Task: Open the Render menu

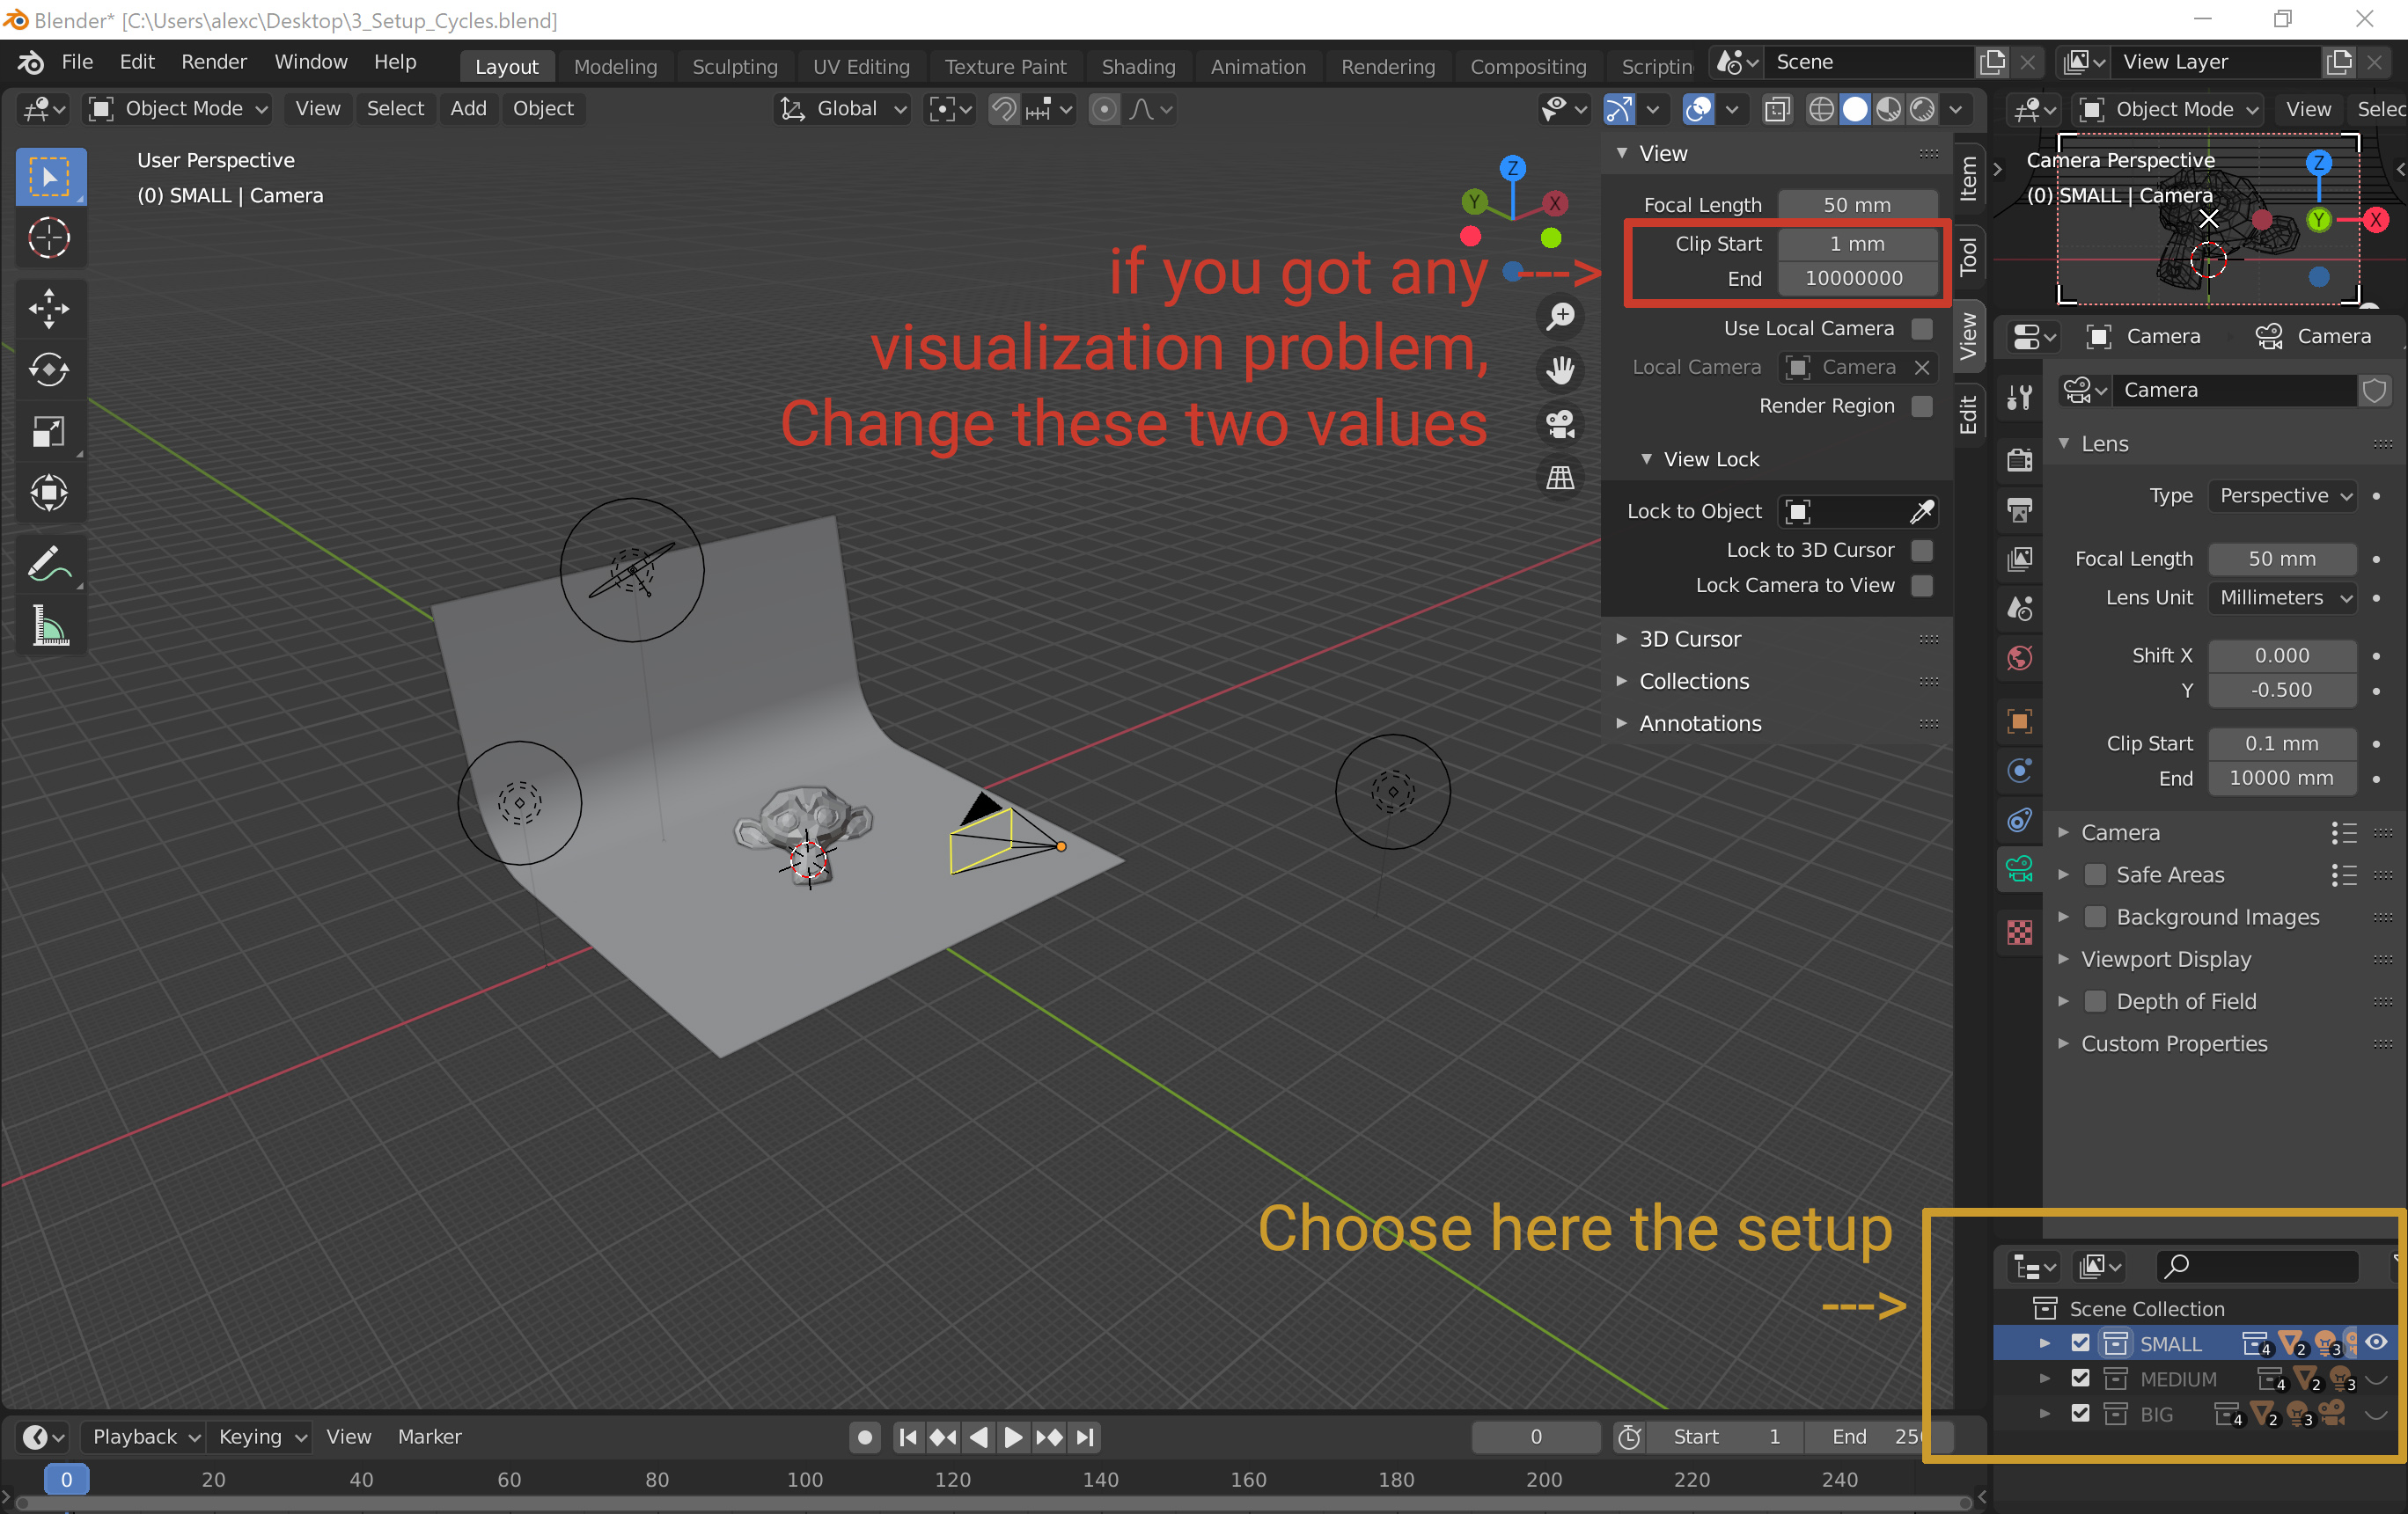Action: point(213,62)
